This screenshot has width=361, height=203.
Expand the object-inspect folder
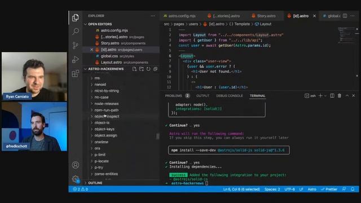107,117
